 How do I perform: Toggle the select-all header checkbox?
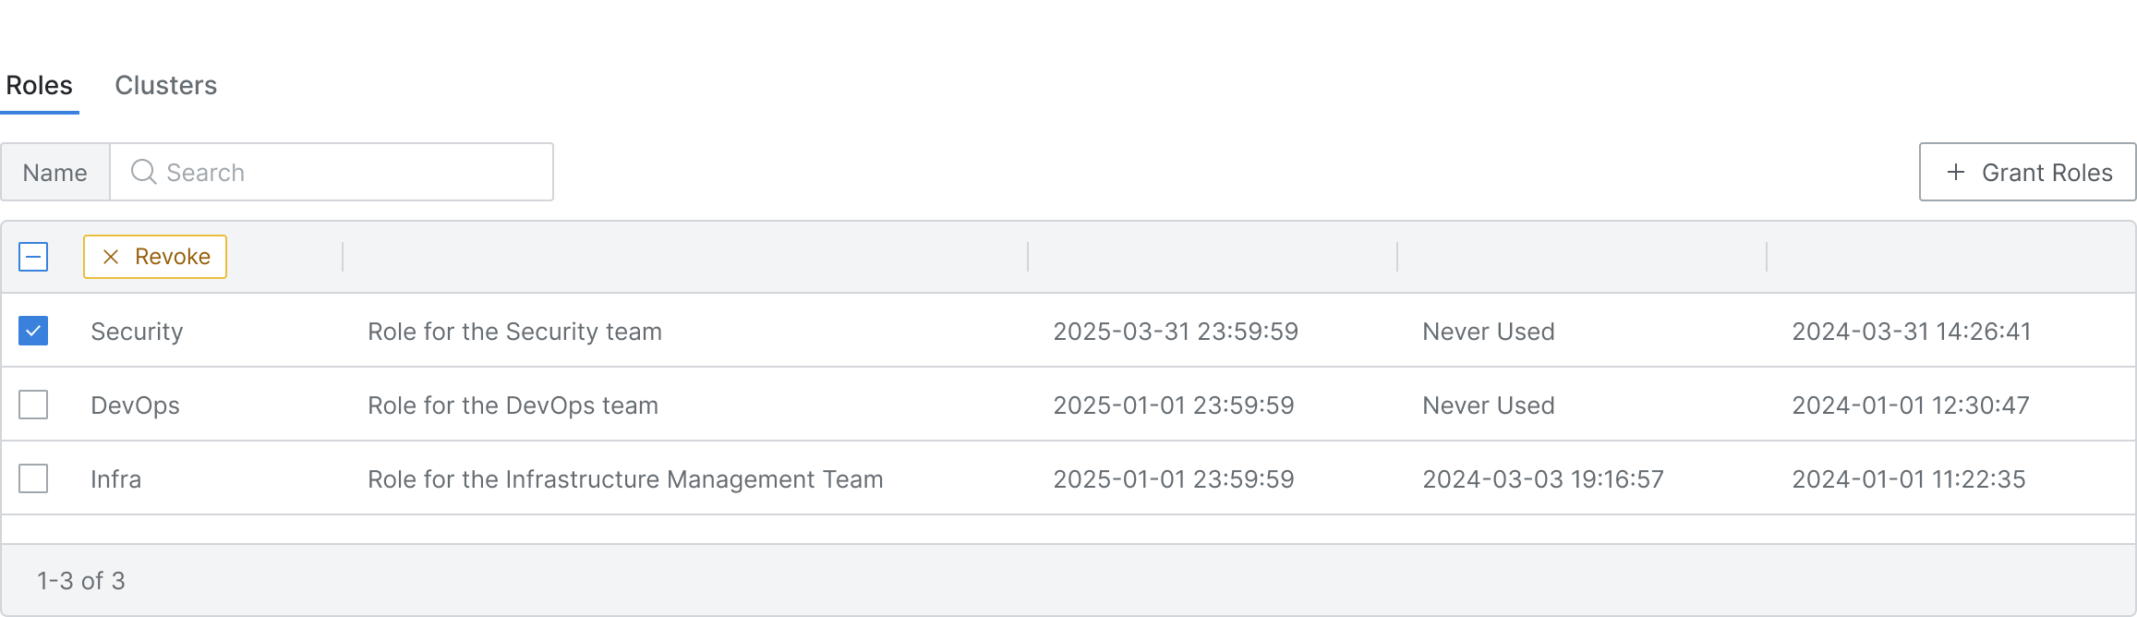(33, 257)
